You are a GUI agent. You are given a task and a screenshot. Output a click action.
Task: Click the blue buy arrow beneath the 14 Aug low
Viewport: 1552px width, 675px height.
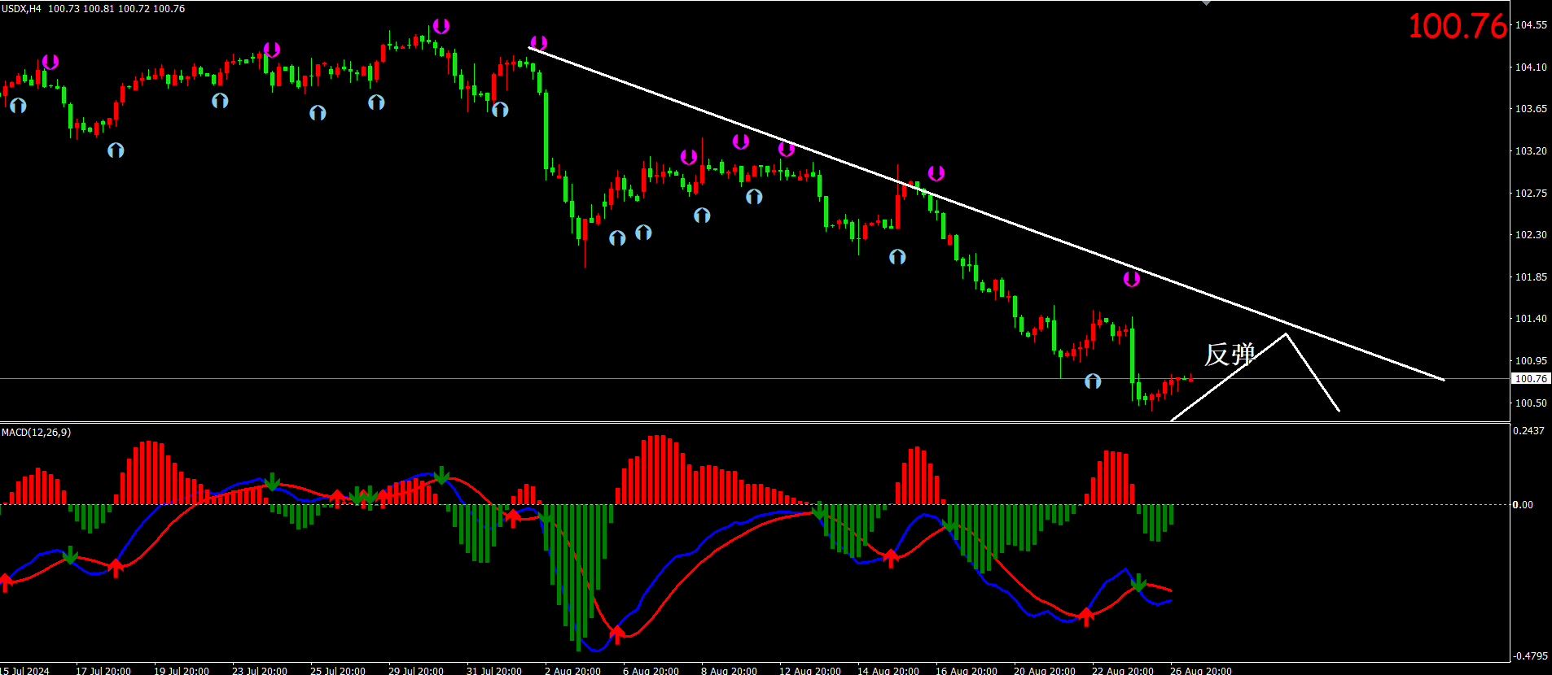click(x=897, y=257)
